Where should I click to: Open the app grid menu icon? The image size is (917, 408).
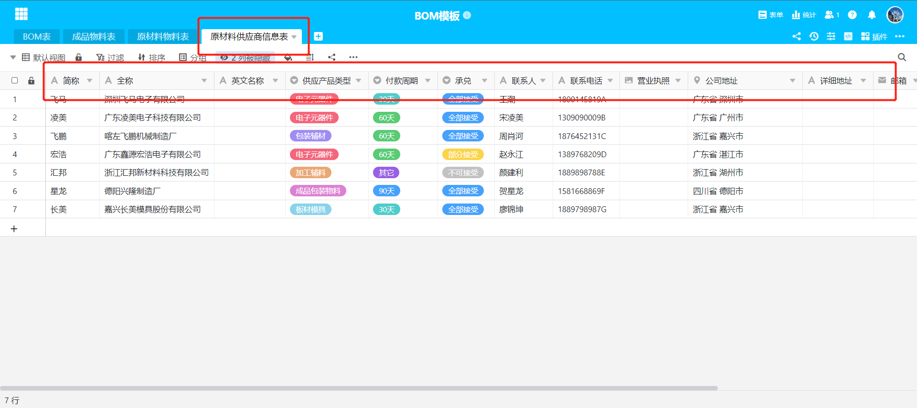pyautogui.click(x=21, y=14)
